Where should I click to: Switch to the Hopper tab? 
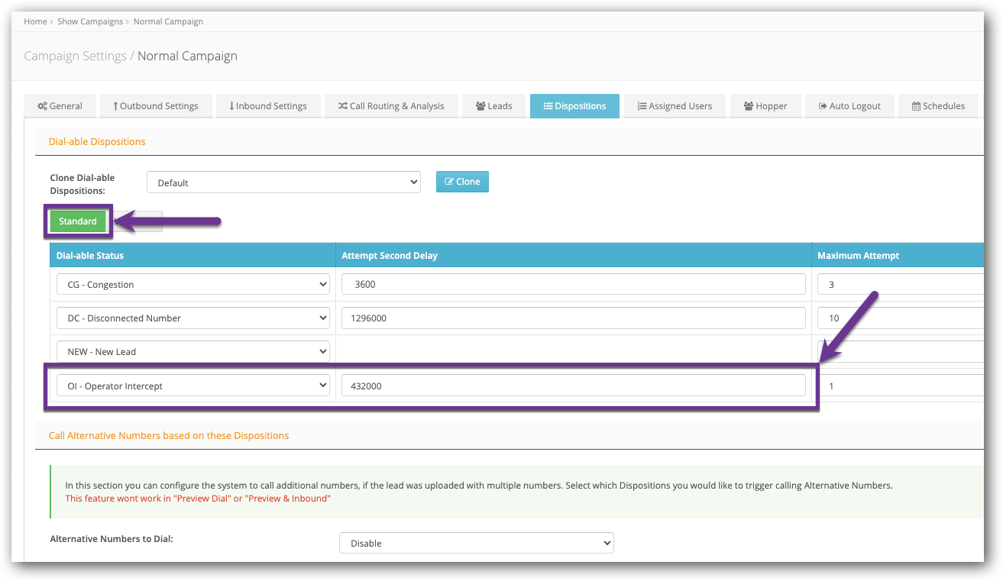pos(765,106)
